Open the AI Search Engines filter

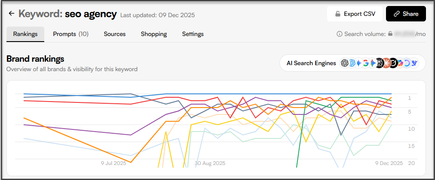[x=311, y=63]
